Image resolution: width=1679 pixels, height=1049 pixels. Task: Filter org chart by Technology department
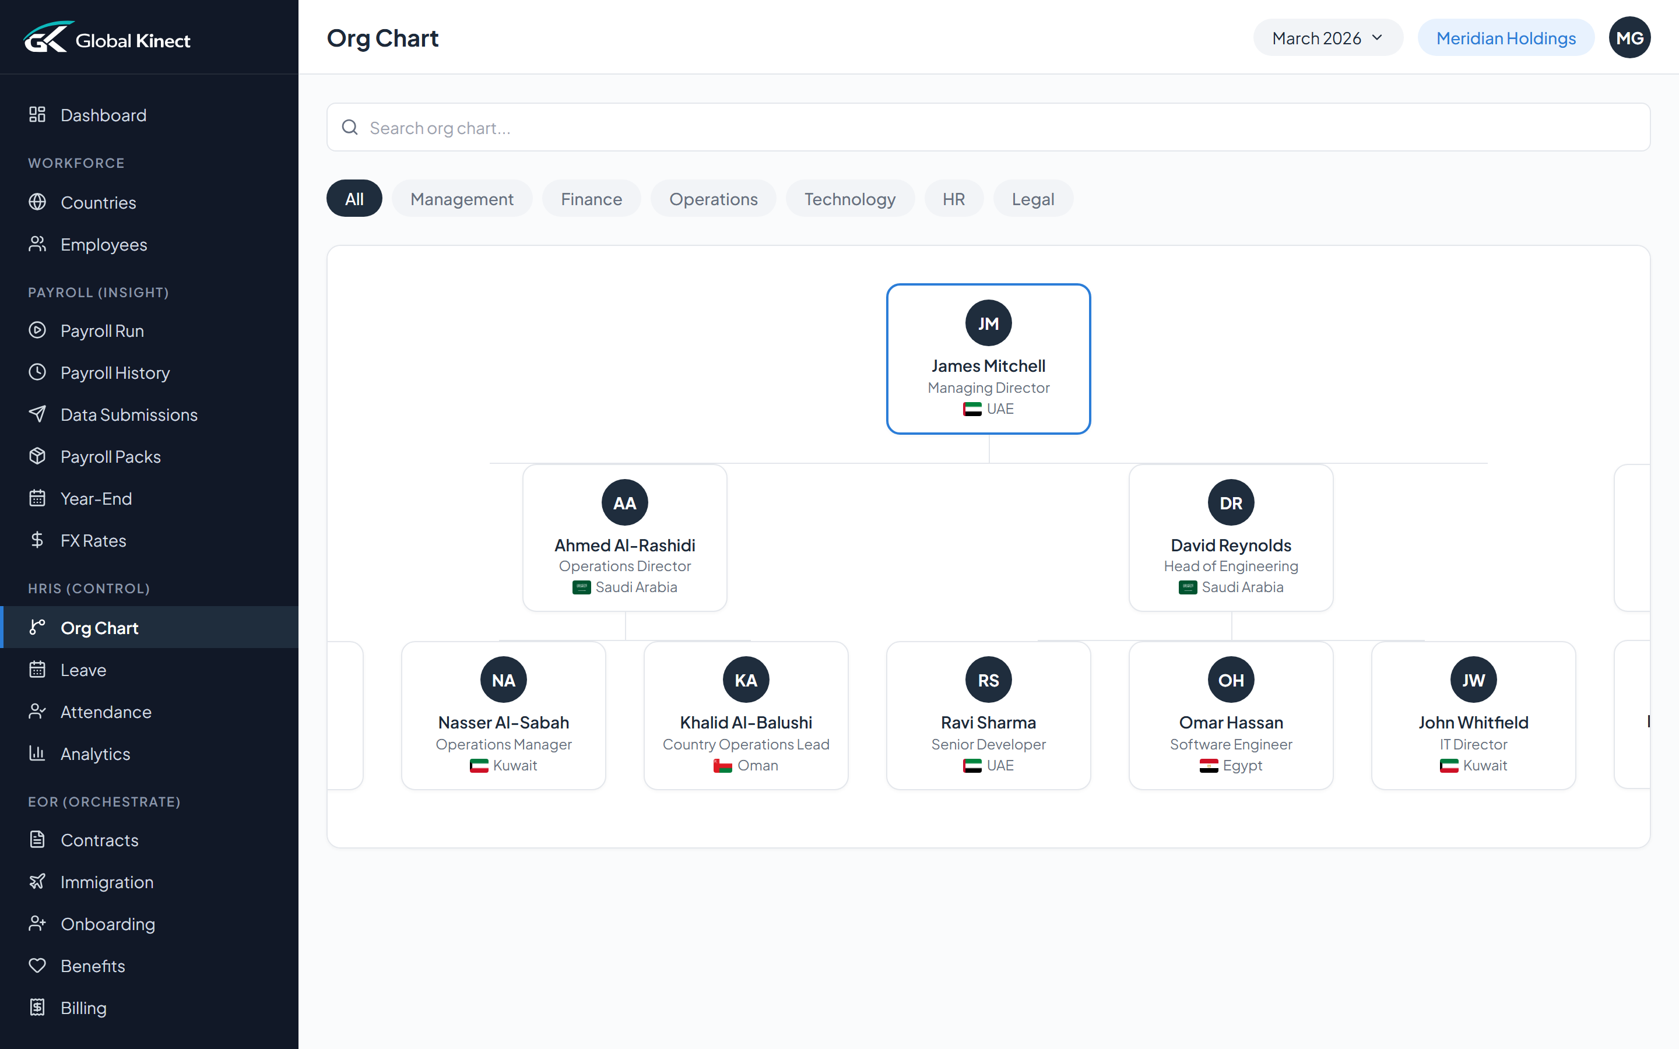(850, 198)
